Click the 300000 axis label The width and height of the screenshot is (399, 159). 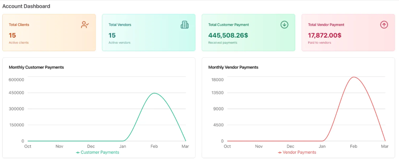pos(16,109)
